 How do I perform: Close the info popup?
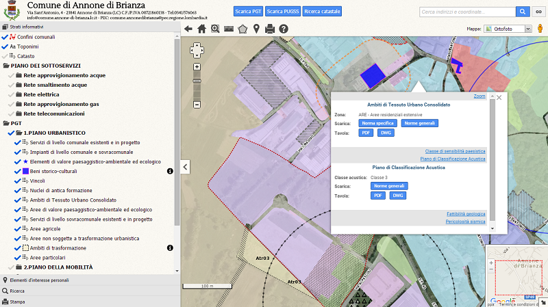(x=499, y=98)
